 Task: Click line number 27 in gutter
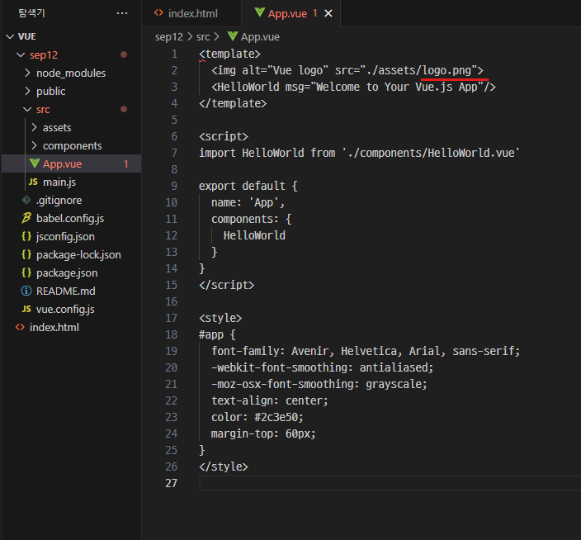tap(171, 483)
